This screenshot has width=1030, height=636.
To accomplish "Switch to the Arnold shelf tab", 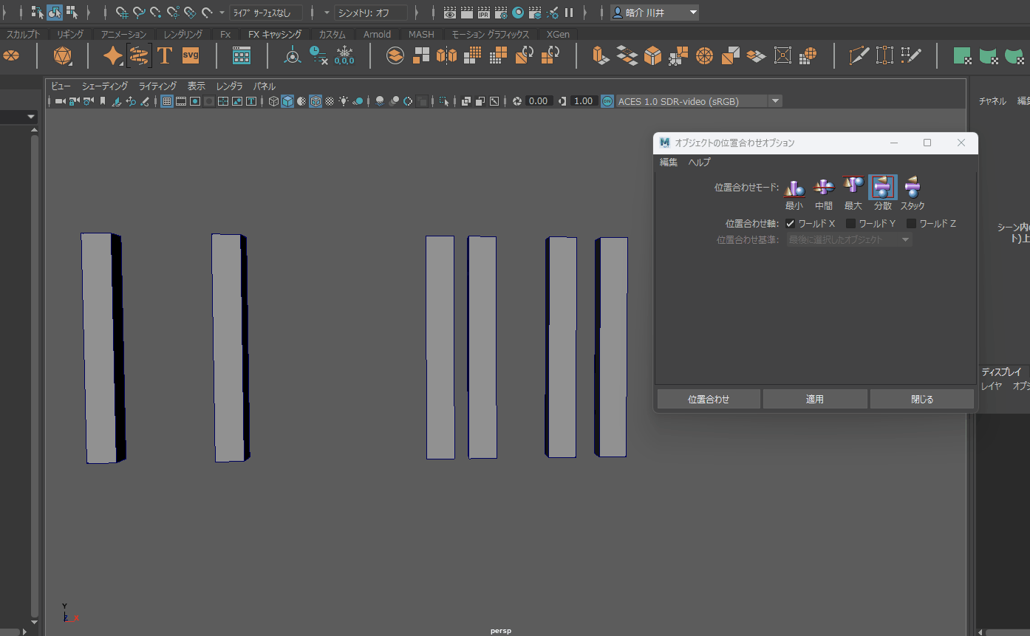I will [377, 35].
